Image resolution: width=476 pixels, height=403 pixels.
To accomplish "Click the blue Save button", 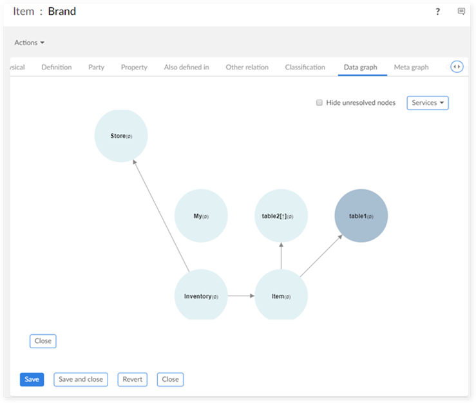I will (32, 379).
